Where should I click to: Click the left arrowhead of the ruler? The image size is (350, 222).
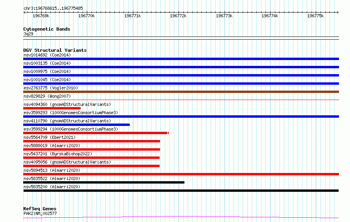pos(24,12)
